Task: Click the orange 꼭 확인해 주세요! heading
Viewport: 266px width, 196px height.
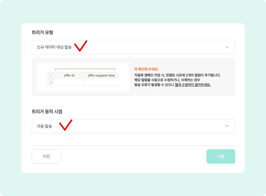Action: click(146, 70)
